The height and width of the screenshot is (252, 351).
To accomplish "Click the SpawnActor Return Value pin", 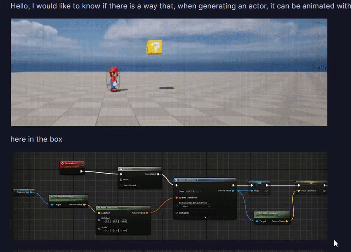I will (233, 191).
